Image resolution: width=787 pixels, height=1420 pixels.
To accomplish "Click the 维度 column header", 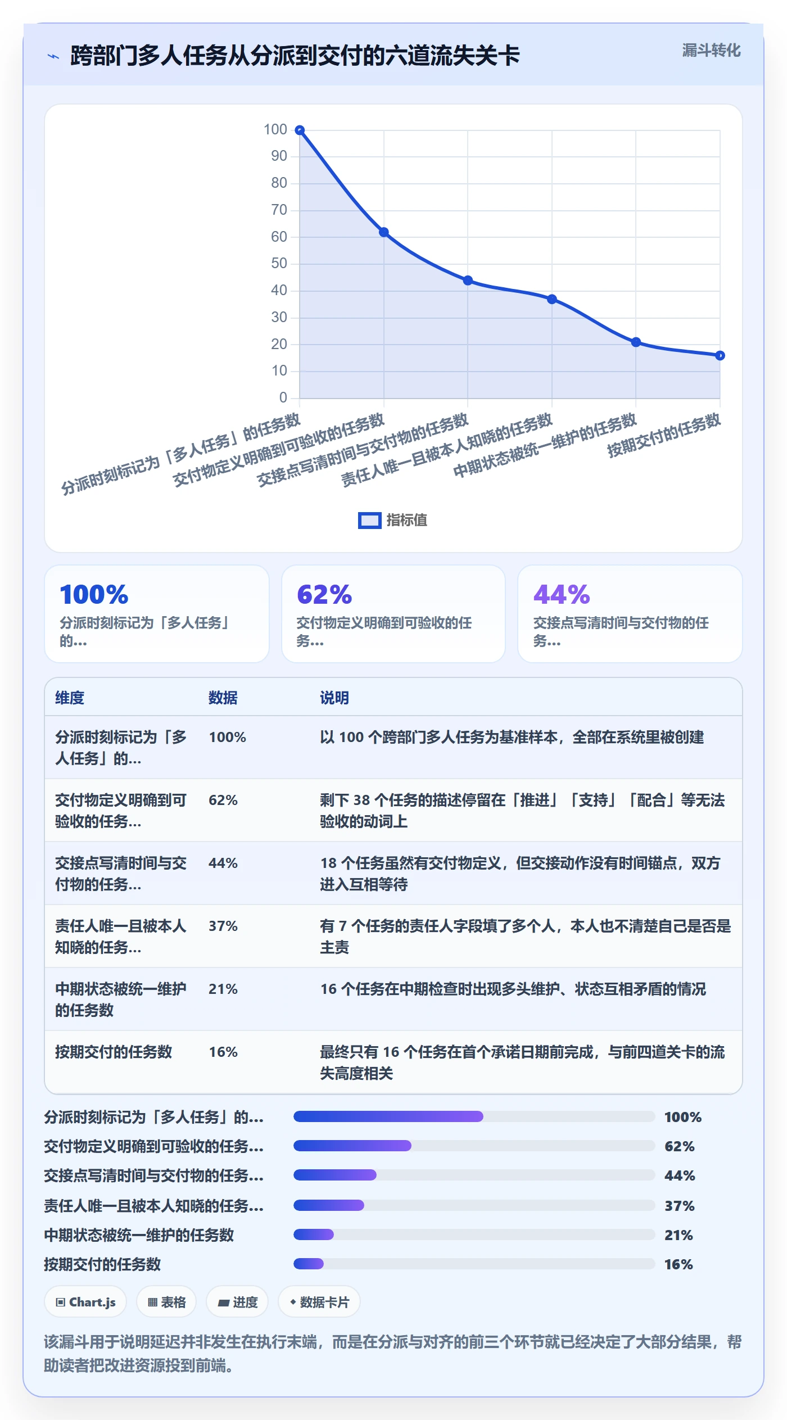I will point(70,698).
